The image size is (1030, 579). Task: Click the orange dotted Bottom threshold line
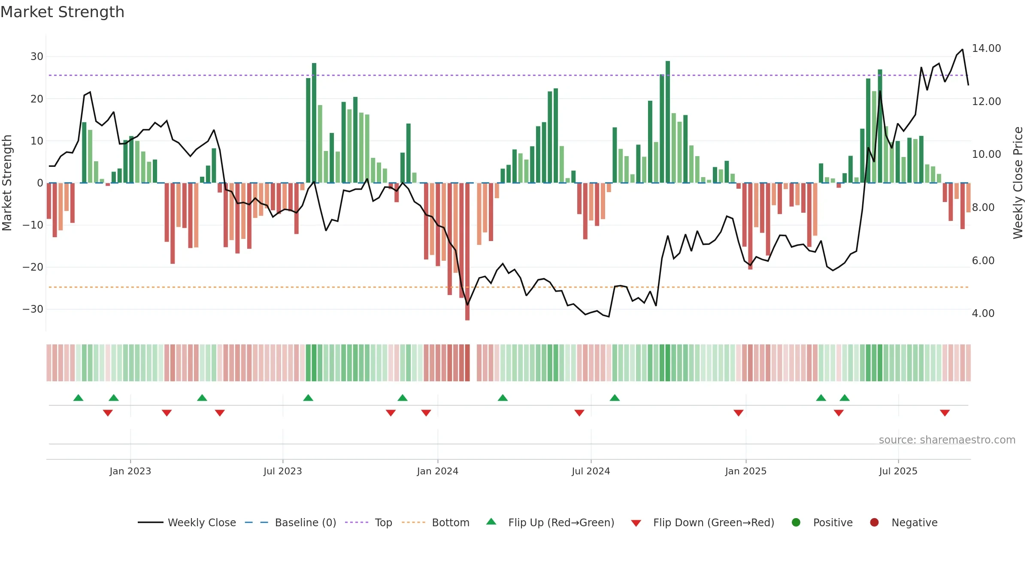click(x=509, y=287)
